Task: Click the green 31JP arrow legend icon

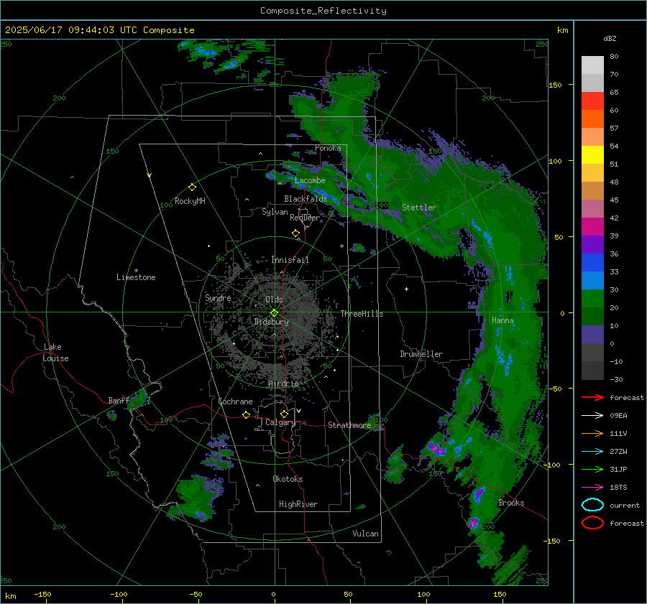Action: tap(592, 469)
